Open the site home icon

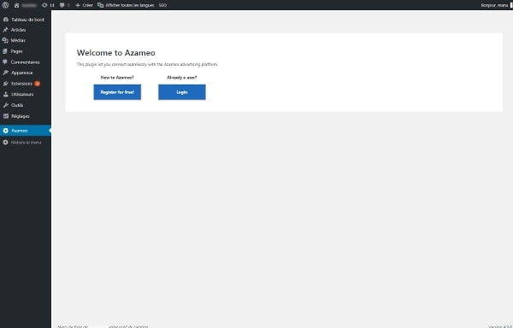point(17,5)
